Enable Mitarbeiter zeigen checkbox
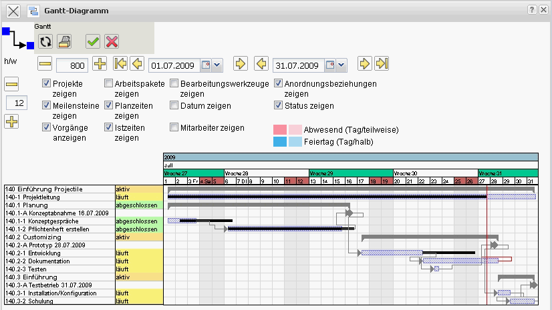This screenshot has height=310, width=552. tap(174, 127)
